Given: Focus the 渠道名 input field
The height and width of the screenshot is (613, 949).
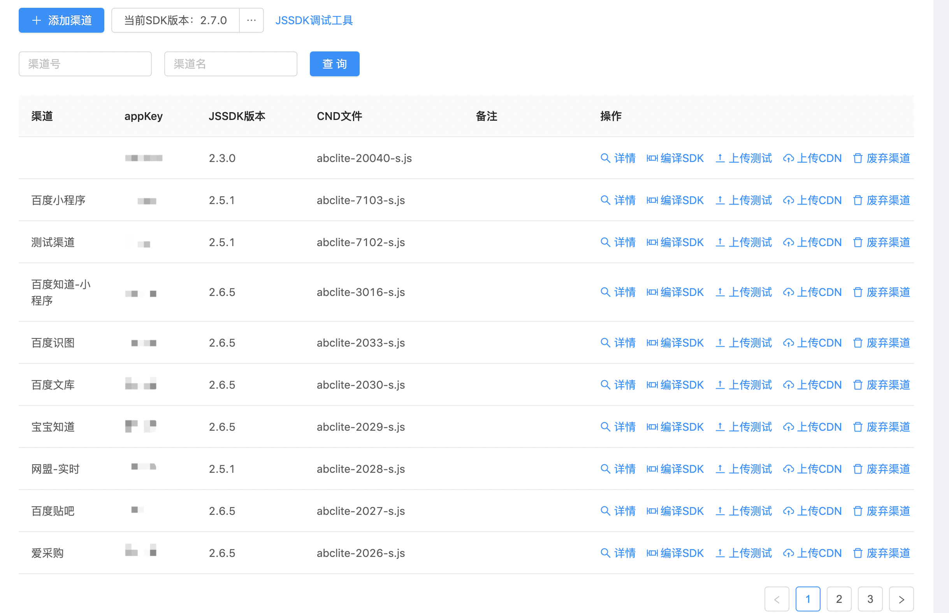Looking at the screenshot, I should [231, 64].
